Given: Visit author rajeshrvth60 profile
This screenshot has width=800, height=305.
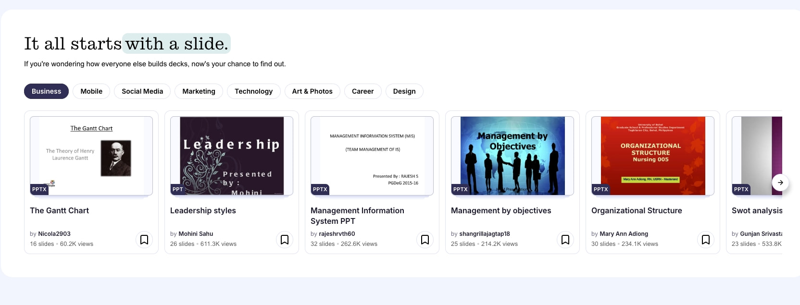Looking at the screenshot, I should coord(337,234).
